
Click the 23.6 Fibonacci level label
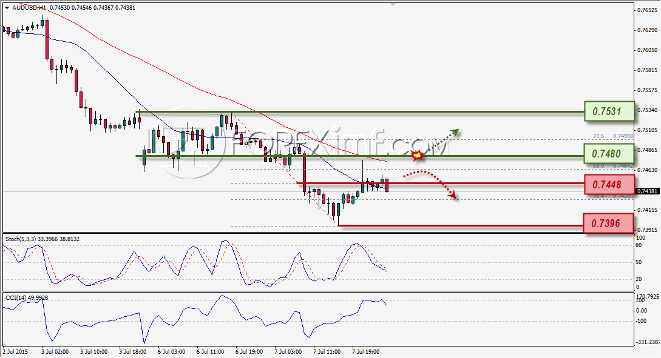(x=598, y=136)
